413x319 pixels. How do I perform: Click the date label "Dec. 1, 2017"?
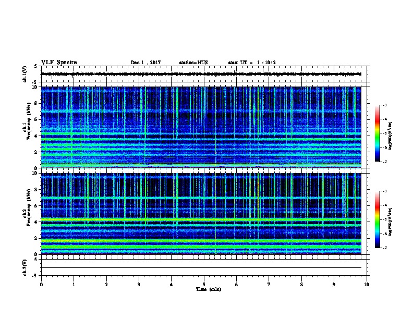145,63
